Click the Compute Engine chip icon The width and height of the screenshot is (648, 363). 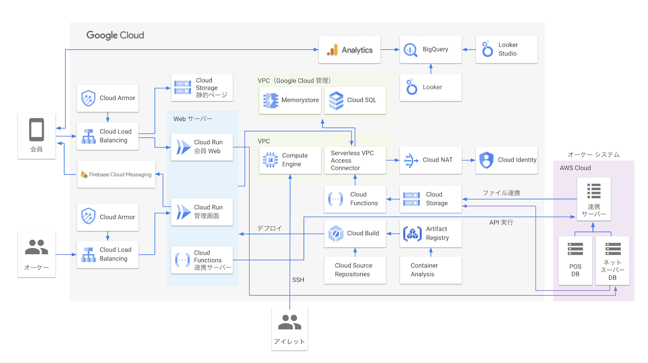click(270, 160)
